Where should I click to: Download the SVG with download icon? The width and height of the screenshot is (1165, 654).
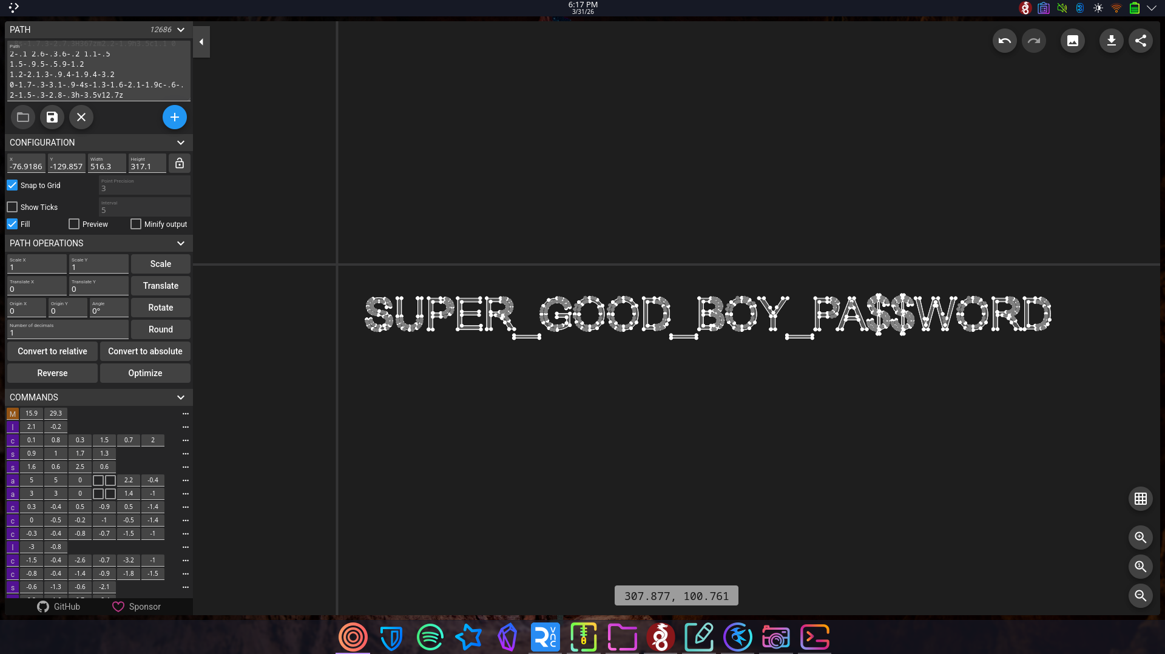(x=1111, y=41)
